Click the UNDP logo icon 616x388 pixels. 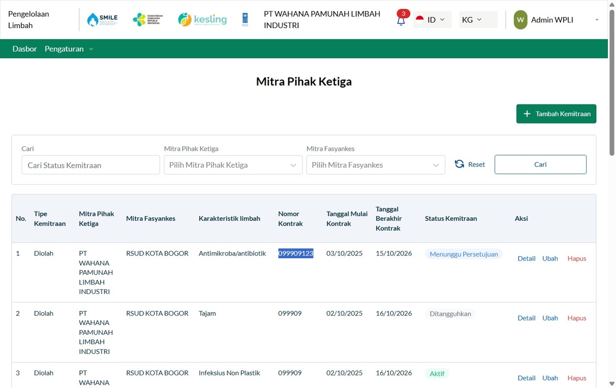245,19
